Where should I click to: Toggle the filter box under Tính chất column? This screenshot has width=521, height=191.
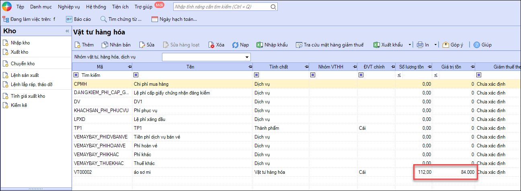(256, 75)
